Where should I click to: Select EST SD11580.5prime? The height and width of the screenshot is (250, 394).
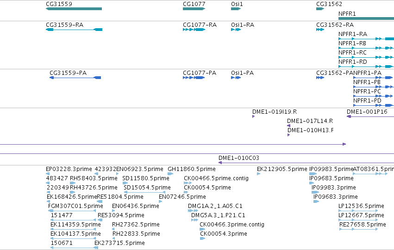125,183
